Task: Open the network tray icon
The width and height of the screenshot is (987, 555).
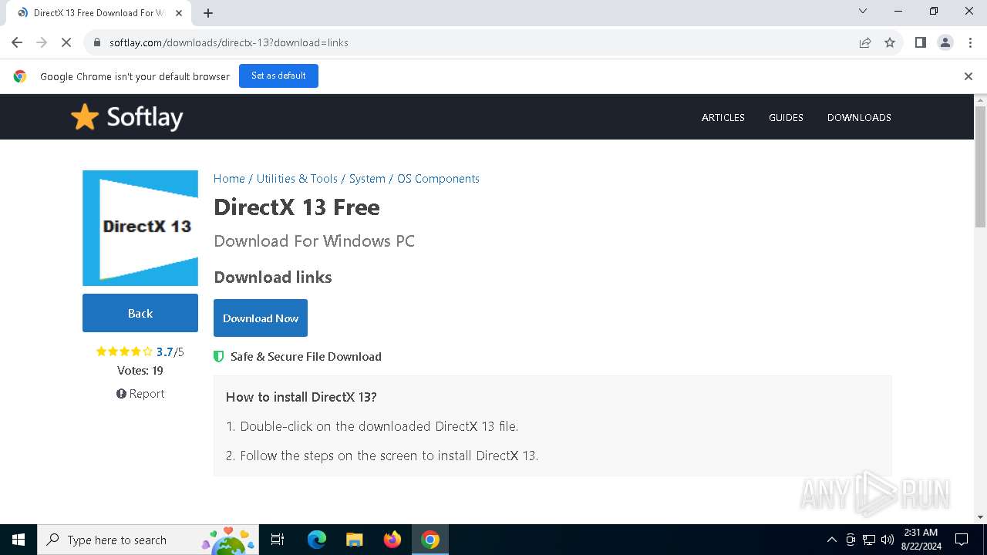Action: (869, 540)
